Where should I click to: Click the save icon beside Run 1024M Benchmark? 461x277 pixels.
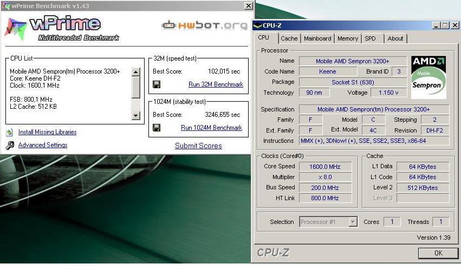pyautogui.click(x=157, y=128)
